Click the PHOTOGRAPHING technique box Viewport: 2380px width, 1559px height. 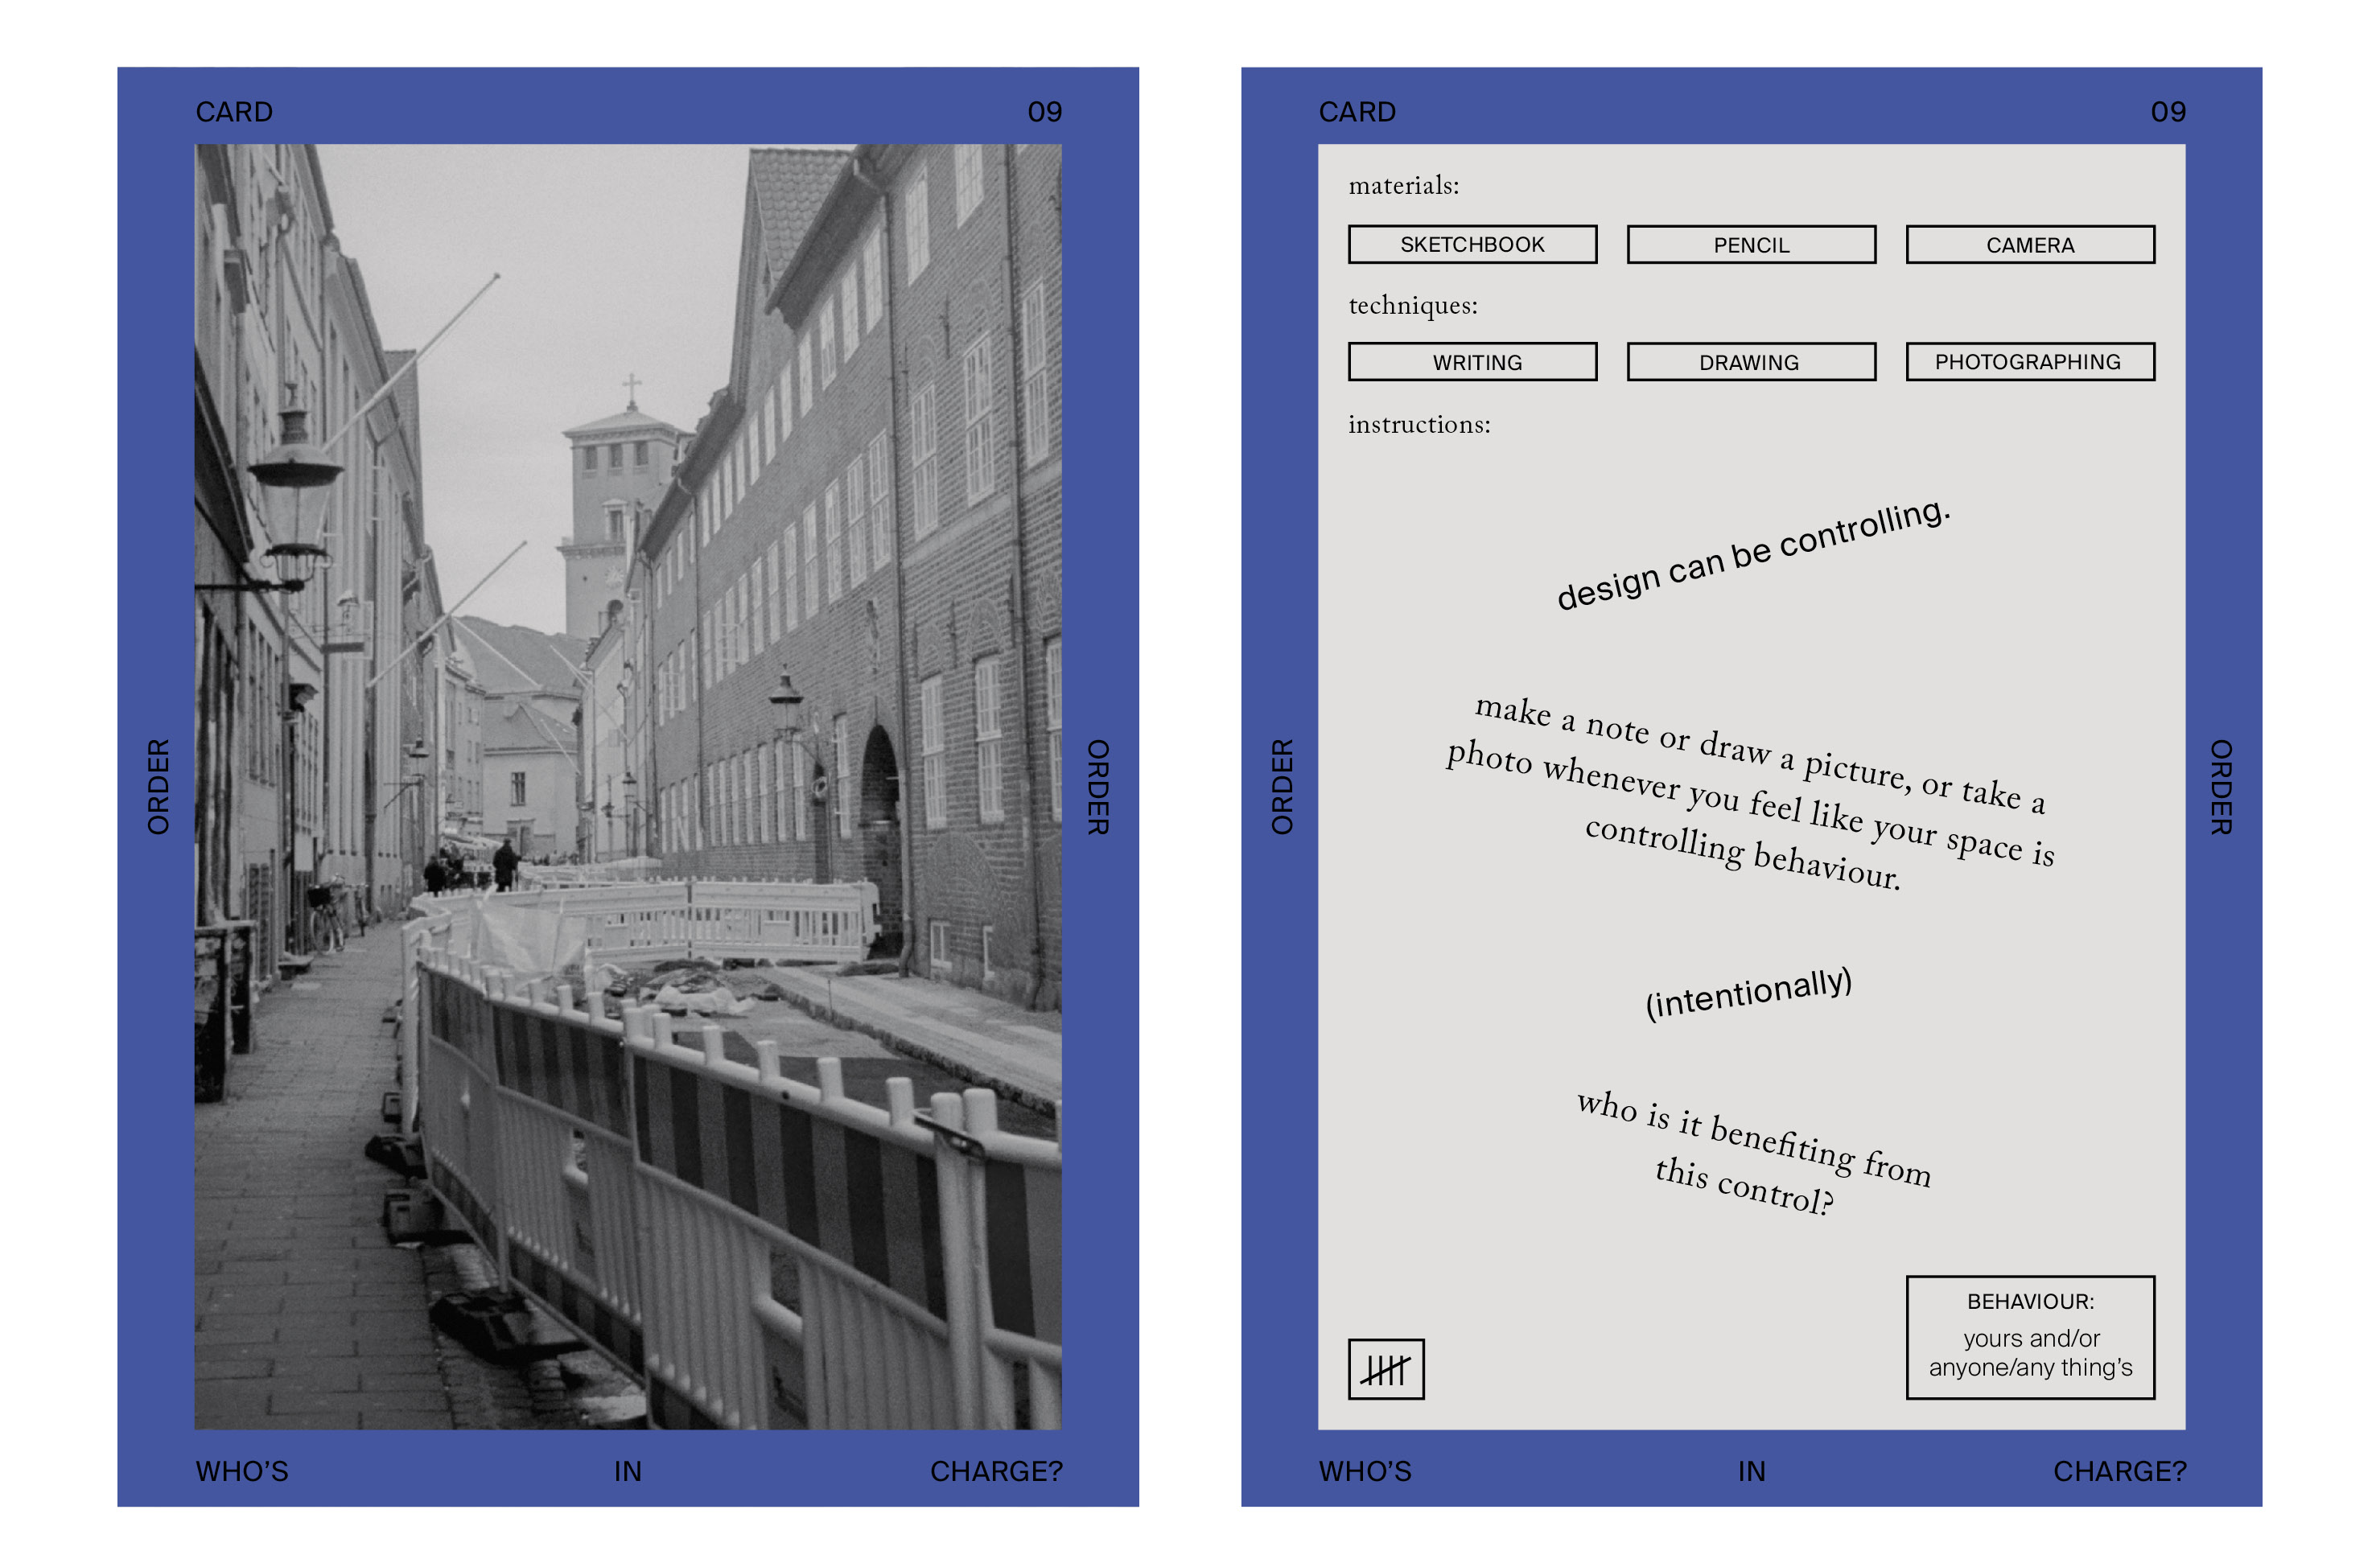coord(2029,362)
